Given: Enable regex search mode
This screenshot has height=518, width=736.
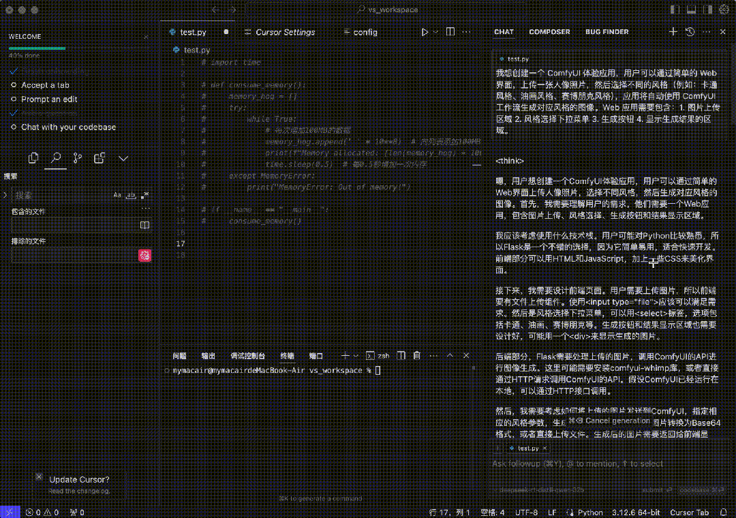Looking at the screenshot, I should coord(145,195).
